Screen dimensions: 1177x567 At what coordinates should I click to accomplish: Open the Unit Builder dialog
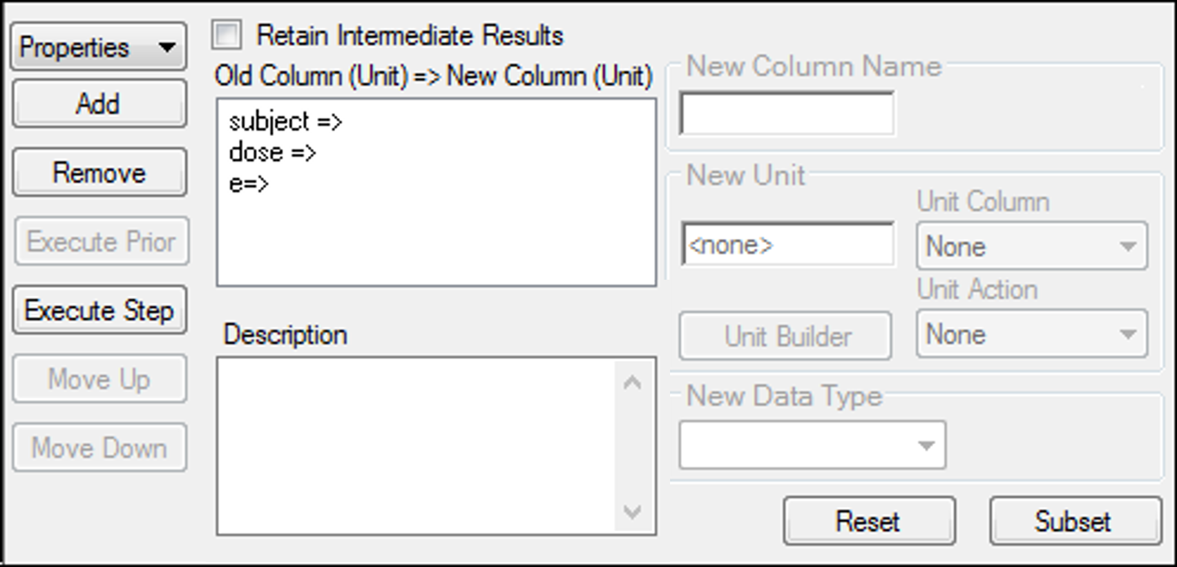tap(786, 336)
